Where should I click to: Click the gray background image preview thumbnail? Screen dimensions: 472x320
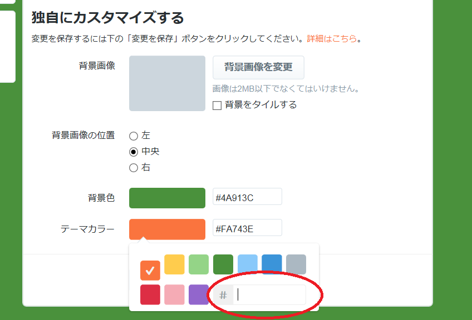[167, 83]
